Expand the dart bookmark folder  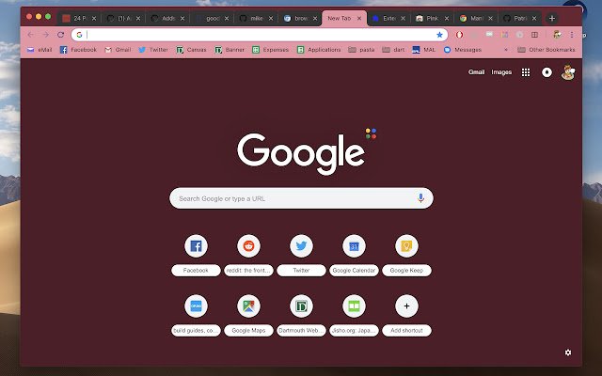[x=393, y=50]
